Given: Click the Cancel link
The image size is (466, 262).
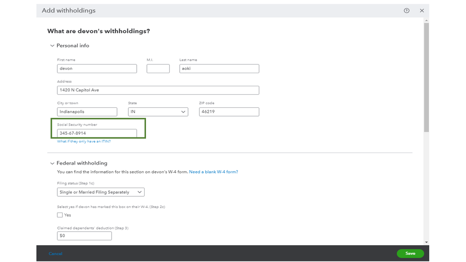Looking at the screenshot, I should 56,254.
